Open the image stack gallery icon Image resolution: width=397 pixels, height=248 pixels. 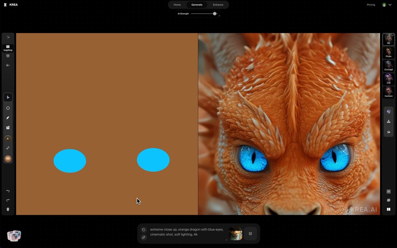(14, 236)
